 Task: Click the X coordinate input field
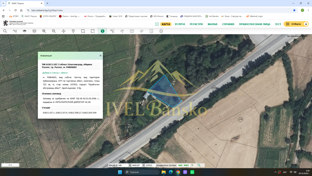click(x=136, y=165)
